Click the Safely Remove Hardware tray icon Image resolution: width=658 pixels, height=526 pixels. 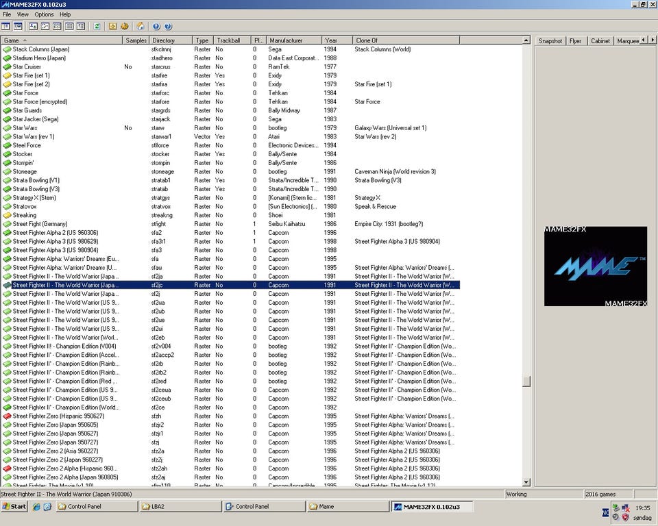click(x=616, y=507)
